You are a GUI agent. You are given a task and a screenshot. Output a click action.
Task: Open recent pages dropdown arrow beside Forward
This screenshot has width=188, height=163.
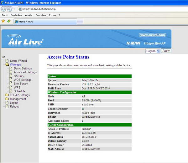point(14,9)
